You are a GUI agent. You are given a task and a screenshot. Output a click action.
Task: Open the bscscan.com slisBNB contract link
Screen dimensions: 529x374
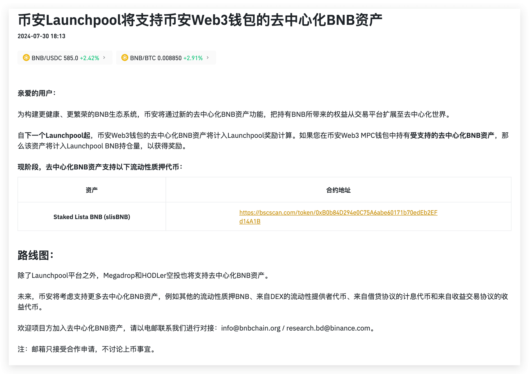[x=338, y=217]
